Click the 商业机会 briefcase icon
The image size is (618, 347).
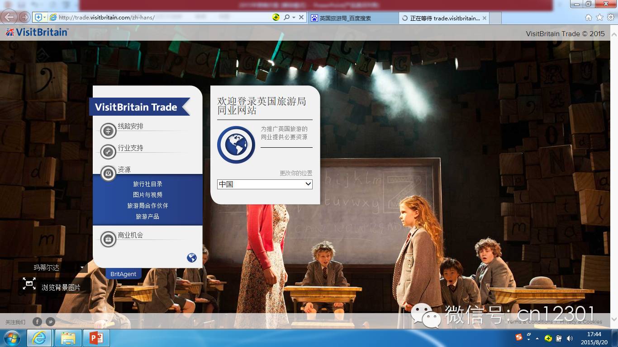[x=108, y=239]
